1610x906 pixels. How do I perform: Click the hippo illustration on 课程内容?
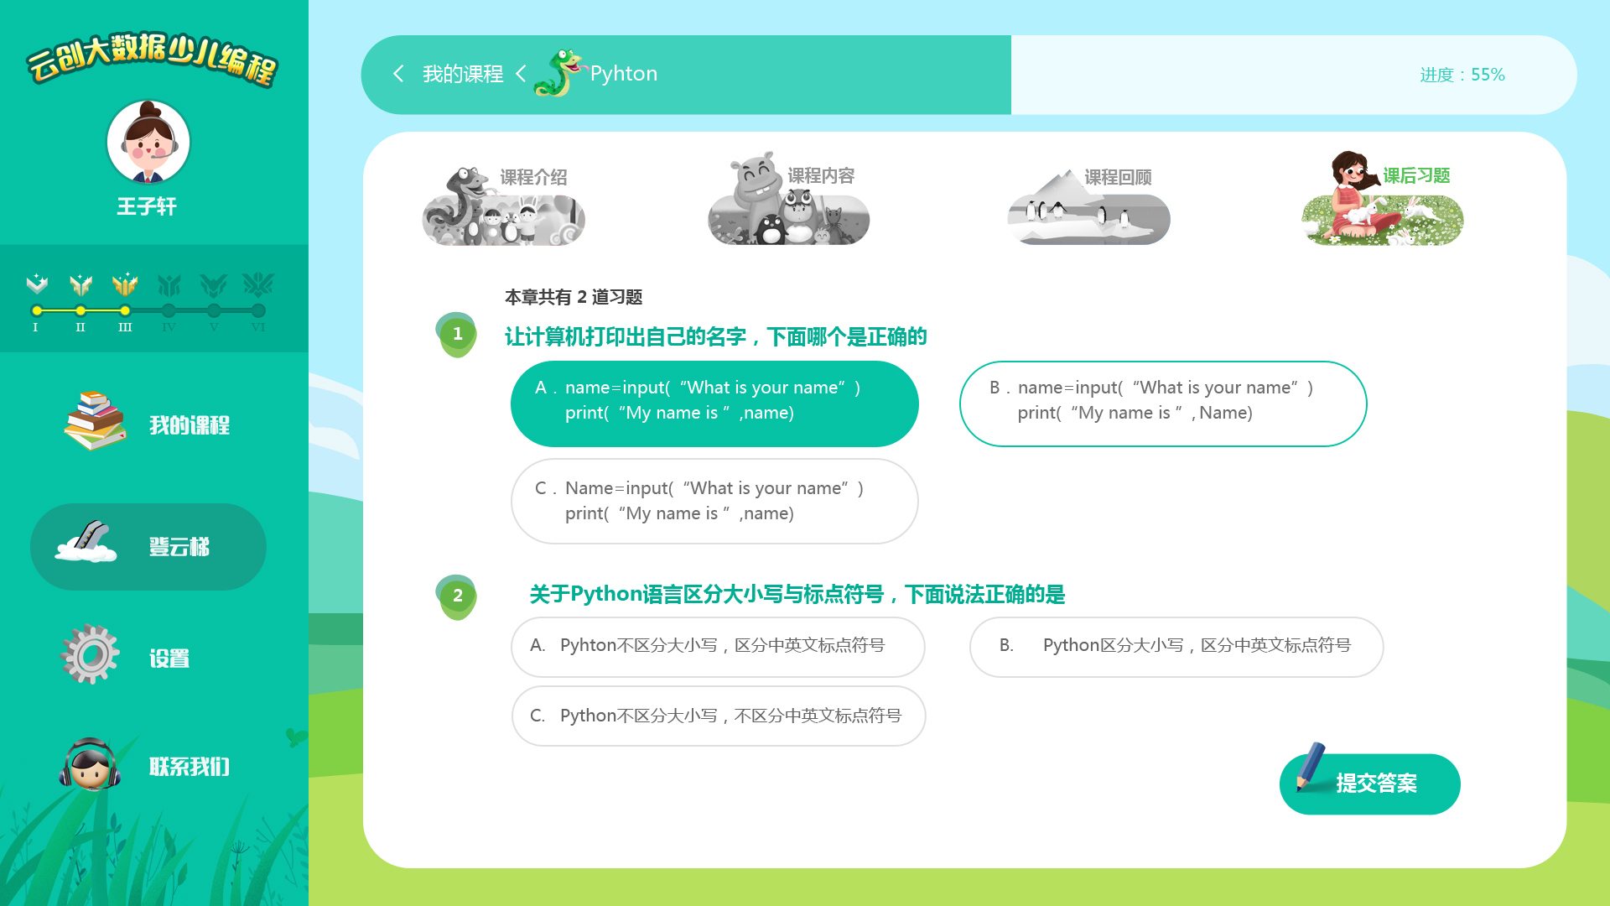pyautogui.click(x=789, y=200)
